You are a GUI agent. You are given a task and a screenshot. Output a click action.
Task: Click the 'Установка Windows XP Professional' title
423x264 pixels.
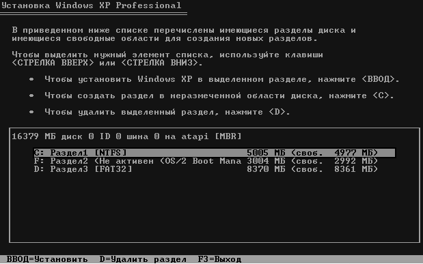[x=91, y=5]
